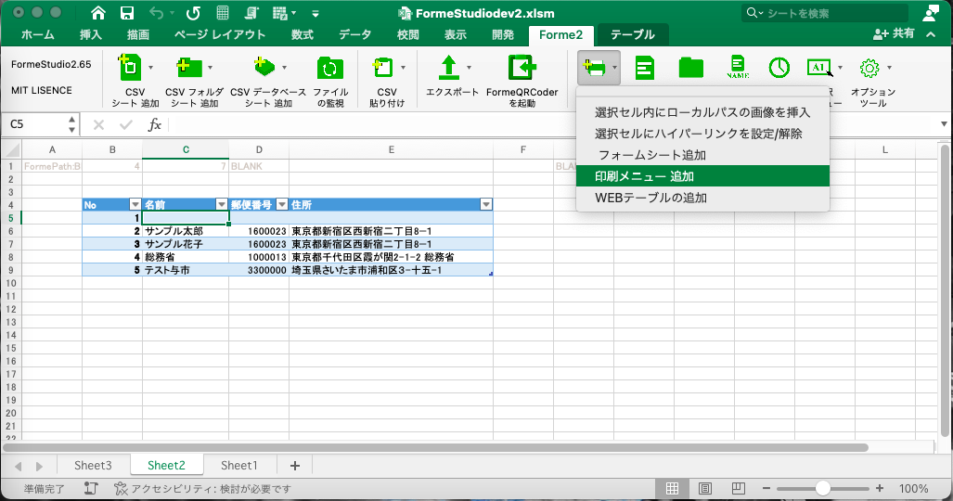This screenshot has width=953, height=501.
Task: Select 印刷メニュー 追加 menu item
Action: pos(644,176)
